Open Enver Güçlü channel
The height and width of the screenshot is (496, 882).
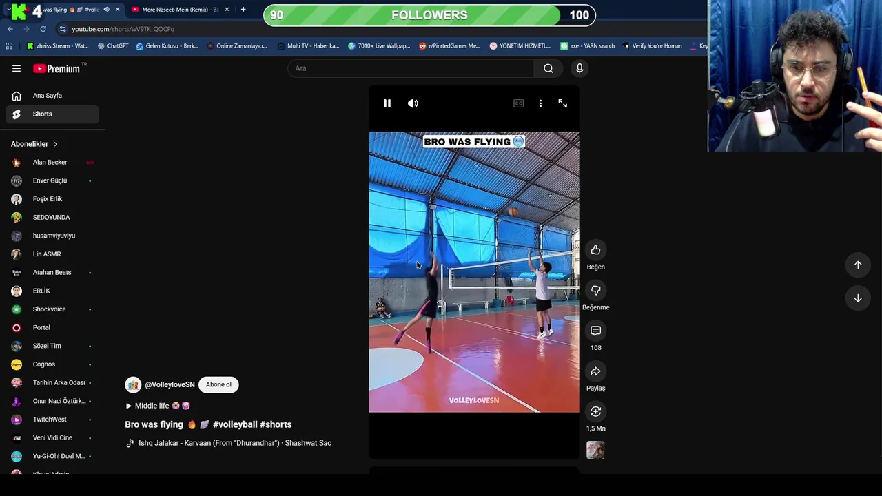(x=52, y=180)
